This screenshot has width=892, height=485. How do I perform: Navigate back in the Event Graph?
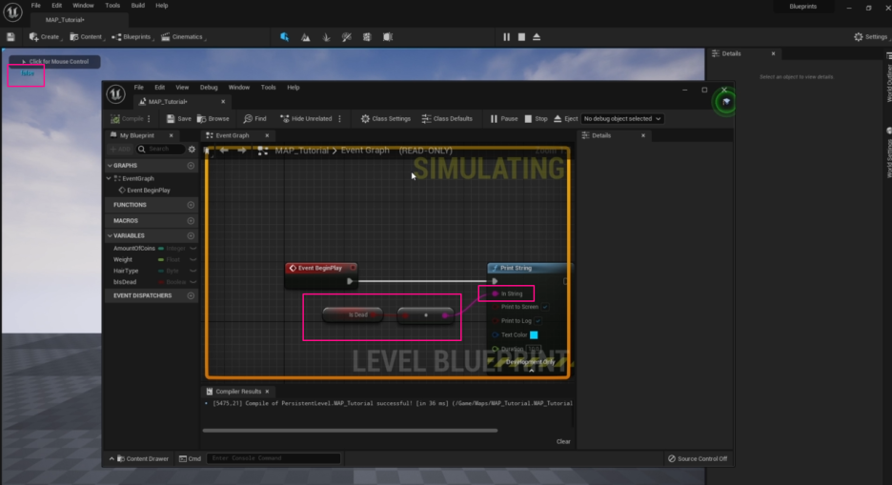coord(224,151)
